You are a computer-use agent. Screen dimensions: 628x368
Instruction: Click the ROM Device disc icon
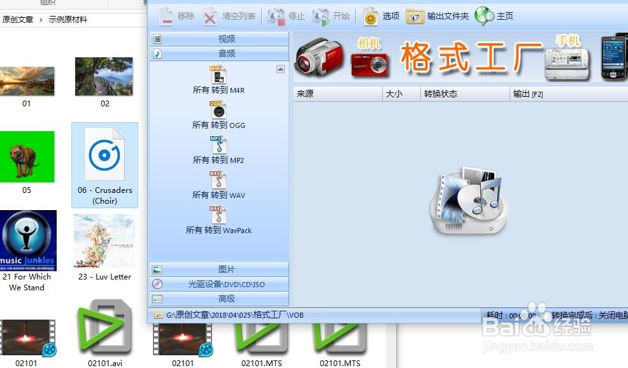tap(157, 285)
